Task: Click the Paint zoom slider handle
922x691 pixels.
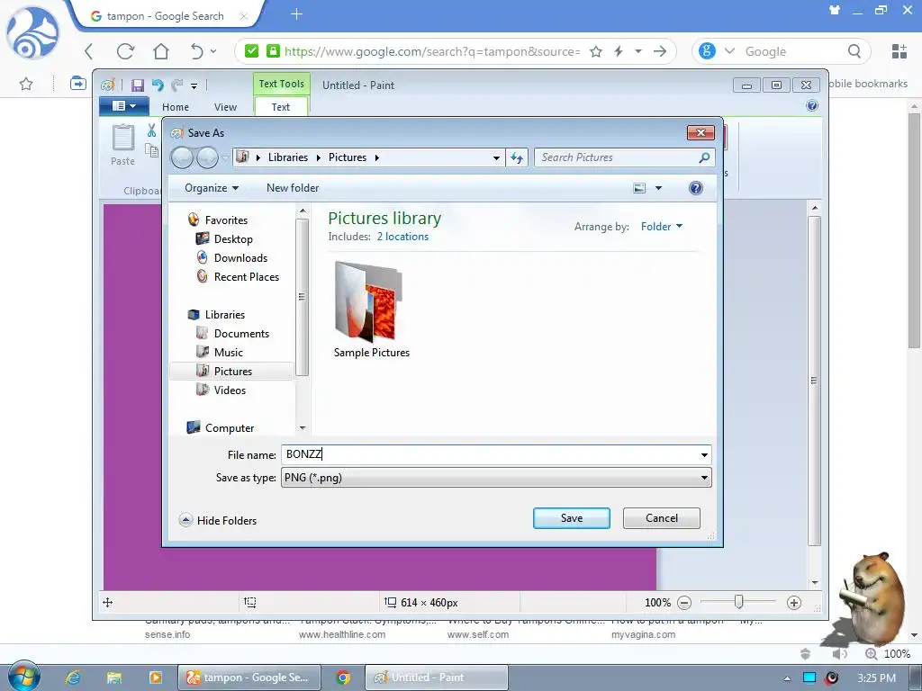Action: pos(739,602)
